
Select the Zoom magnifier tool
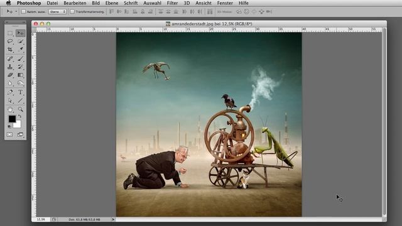[x=21, y=110]
